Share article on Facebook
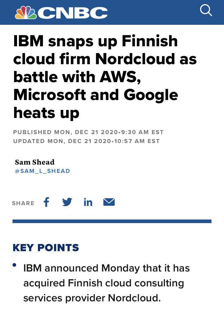The width and height of the screenshot is (224, 310). (46, 202)
